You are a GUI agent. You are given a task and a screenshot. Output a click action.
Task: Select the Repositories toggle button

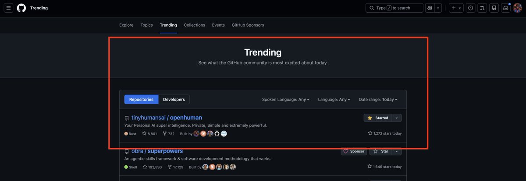pyautogui.click(x=141, y=99)
